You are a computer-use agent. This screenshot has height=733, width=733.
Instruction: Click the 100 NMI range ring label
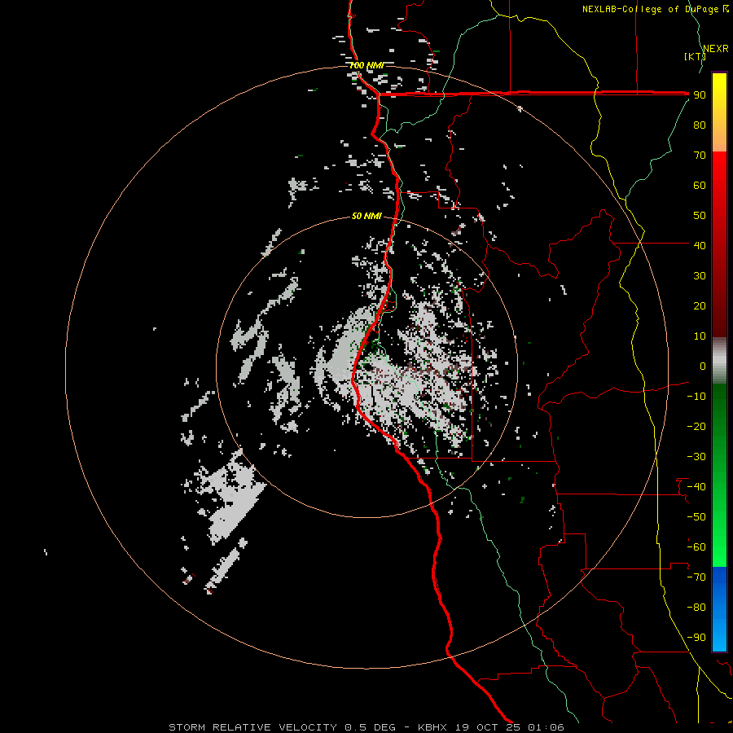point(366,65)
